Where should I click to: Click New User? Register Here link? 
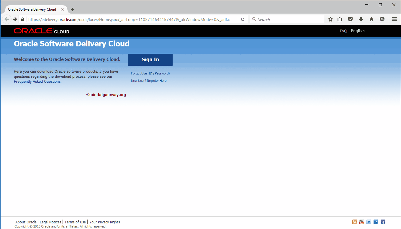click(149, 81)
